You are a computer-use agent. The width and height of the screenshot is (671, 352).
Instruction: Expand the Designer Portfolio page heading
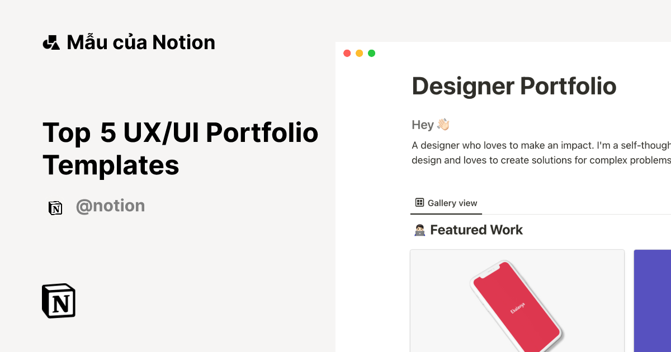coord(513,86)
